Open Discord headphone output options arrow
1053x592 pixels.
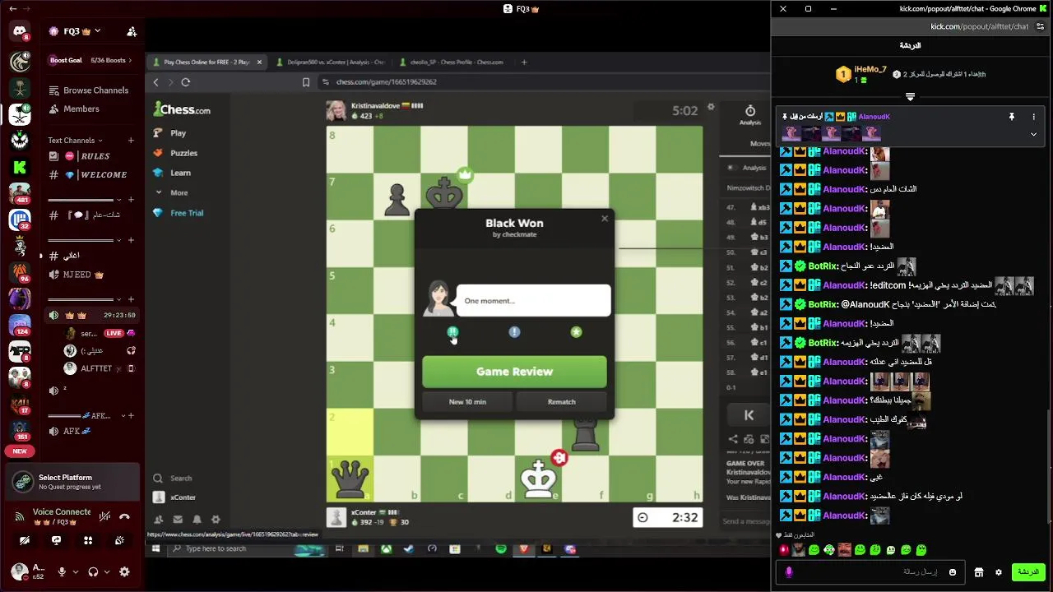coord(108,571)
